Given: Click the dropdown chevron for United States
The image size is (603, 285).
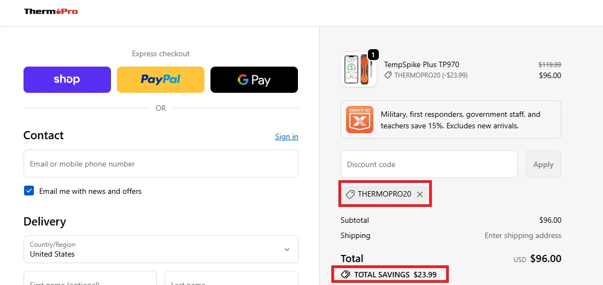Looking at the screenshot, I should (x=287, y=250).
